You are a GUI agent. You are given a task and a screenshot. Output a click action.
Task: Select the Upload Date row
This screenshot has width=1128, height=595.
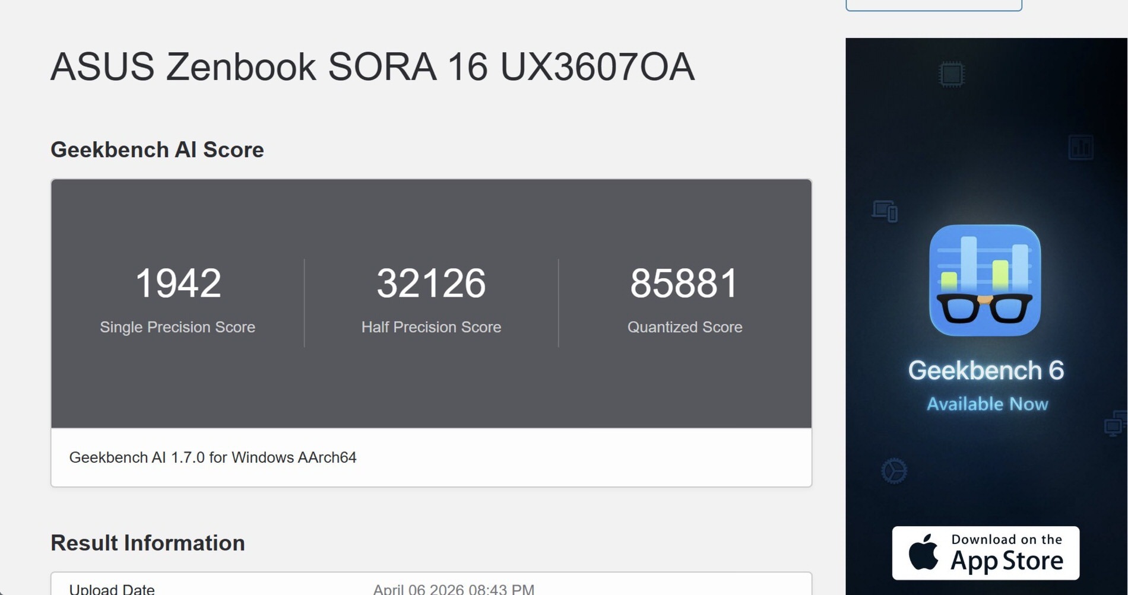pos(237,587)
